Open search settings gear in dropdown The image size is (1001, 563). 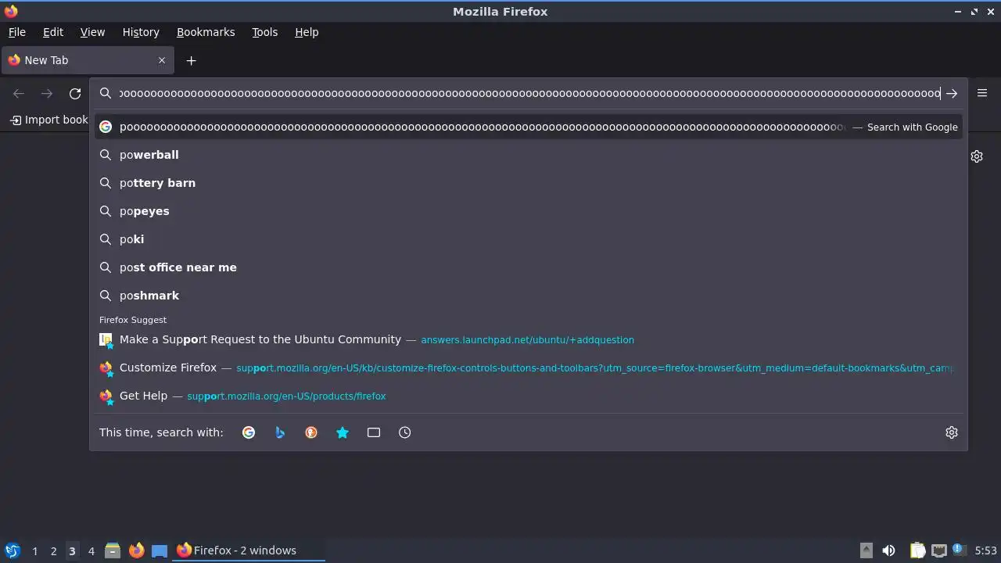[952, 432]
